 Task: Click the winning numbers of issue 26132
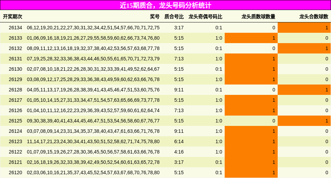(x=93, y=49)
